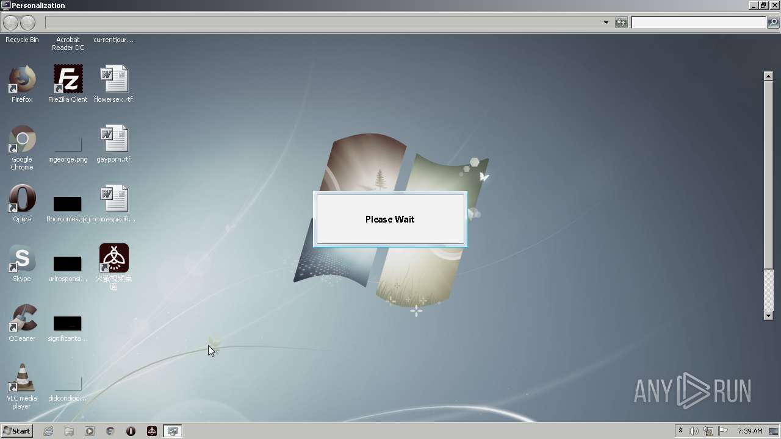The width and height of the screenshot is (781, 439).
Task: Click the search input box
Action: tap(699, 23)
